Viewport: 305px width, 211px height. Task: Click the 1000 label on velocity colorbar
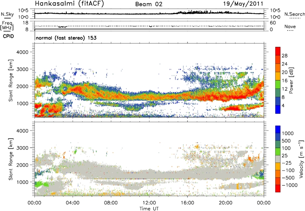coord(288,133)
